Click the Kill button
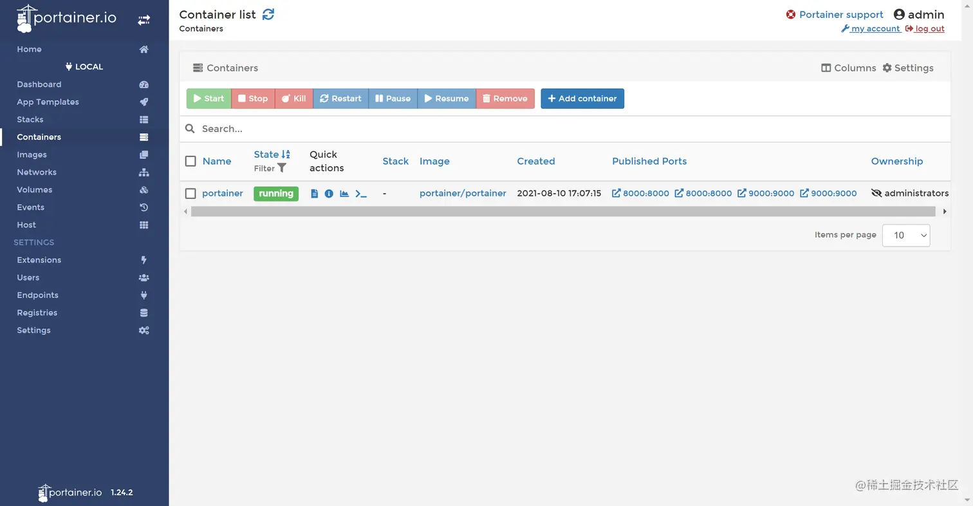Screen dimensions: 973x506 tap(294, 98)
